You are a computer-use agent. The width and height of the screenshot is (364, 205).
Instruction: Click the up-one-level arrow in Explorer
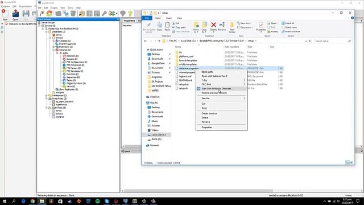coord(159,41)
